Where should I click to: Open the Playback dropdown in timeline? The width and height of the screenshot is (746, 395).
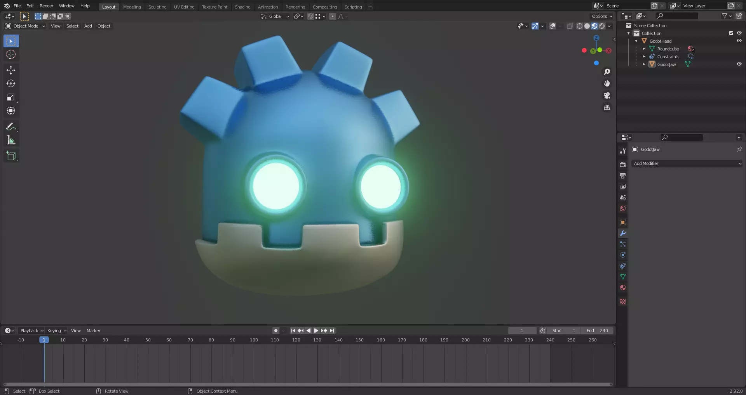click(31, 331)
